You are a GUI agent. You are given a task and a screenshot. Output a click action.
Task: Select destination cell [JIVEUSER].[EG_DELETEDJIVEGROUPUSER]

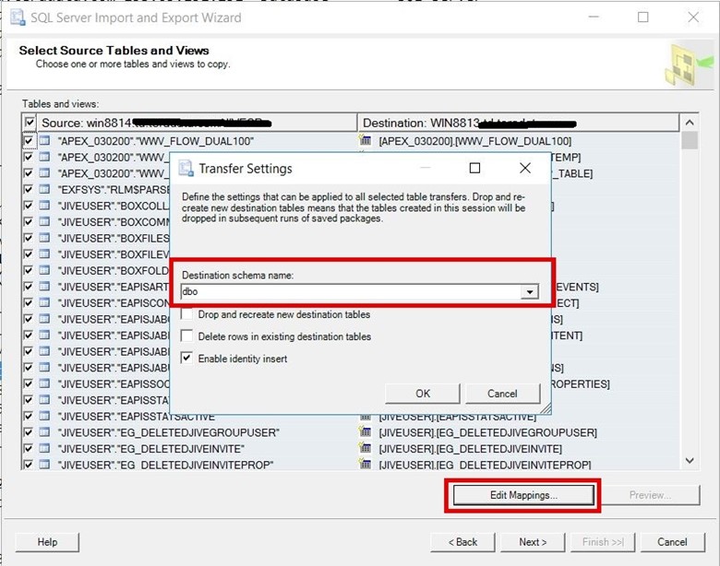coord(487,432)
